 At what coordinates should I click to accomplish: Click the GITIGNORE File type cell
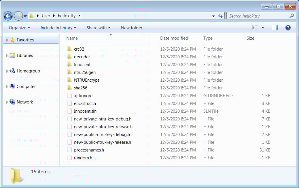point(218,96)
